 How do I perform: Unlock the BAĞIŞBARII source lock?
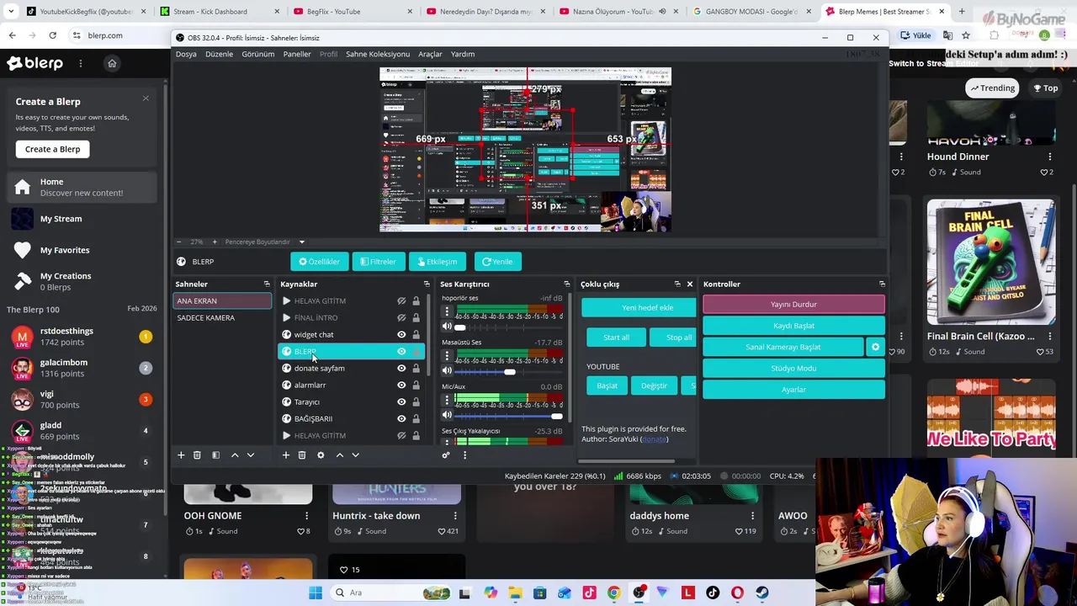[x=416, y=419]
